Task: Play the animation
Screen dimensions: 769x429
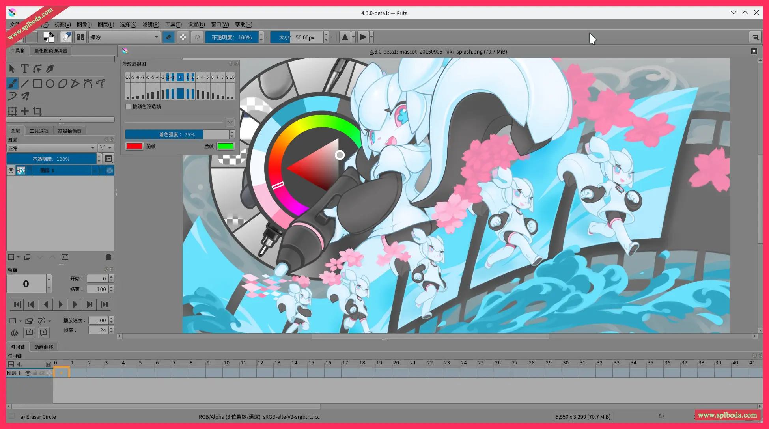Action: (x=60, y=304)
